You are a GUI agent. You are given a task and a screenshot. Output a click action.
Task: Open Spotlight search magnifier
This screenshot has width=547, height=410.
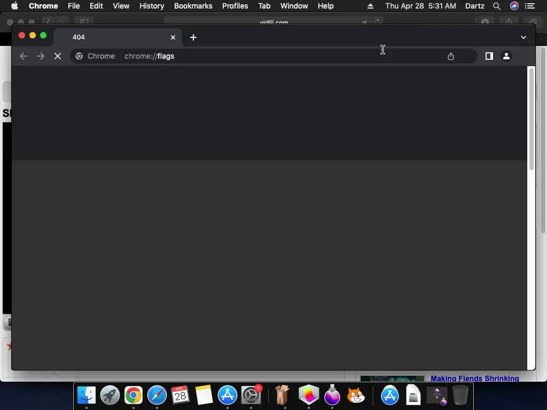(497, 6)
